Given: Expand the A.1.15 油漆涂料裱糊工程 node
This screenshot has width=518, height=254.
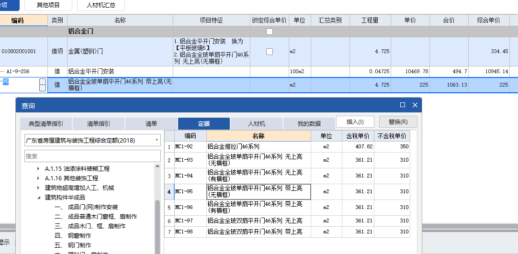Looking at the screenshot, I should pos(39,168).
